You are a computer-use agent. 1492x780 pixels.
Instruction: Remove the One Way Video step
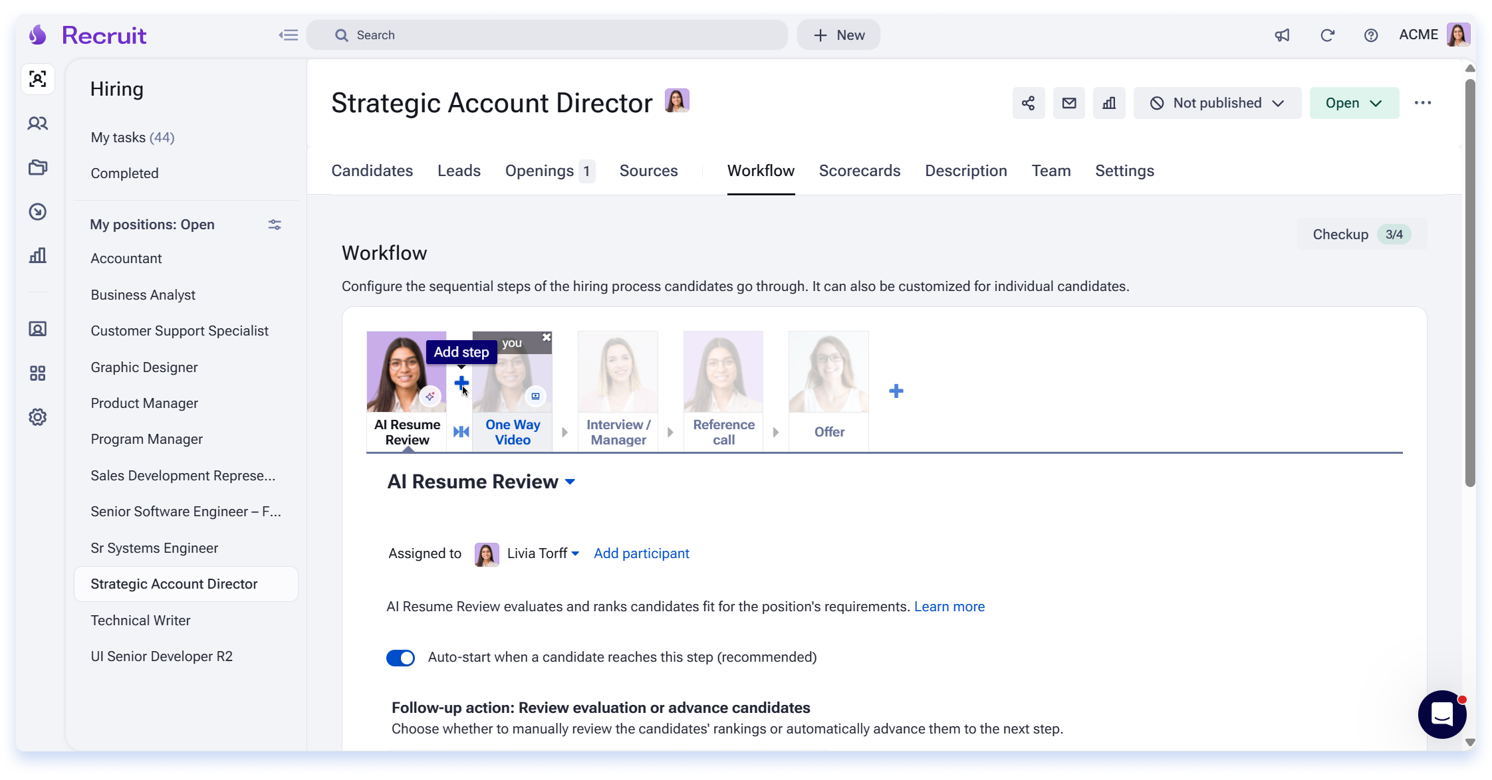pos(547,337)
